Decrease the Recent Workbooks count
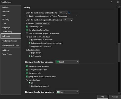The image size is (121, 99). (x=67, y=14)
